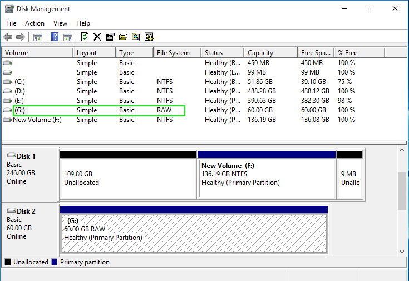This screenshot has width=409, height=281.
Task: Sort by the Status column header
Action: pyautogui.click(x=223, y=53)
